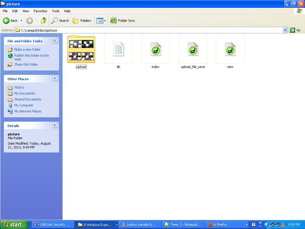Select the index Dreamweaver file icon
Screen dimensions: 305x229
pyautogui.click(x=155, y=49)
